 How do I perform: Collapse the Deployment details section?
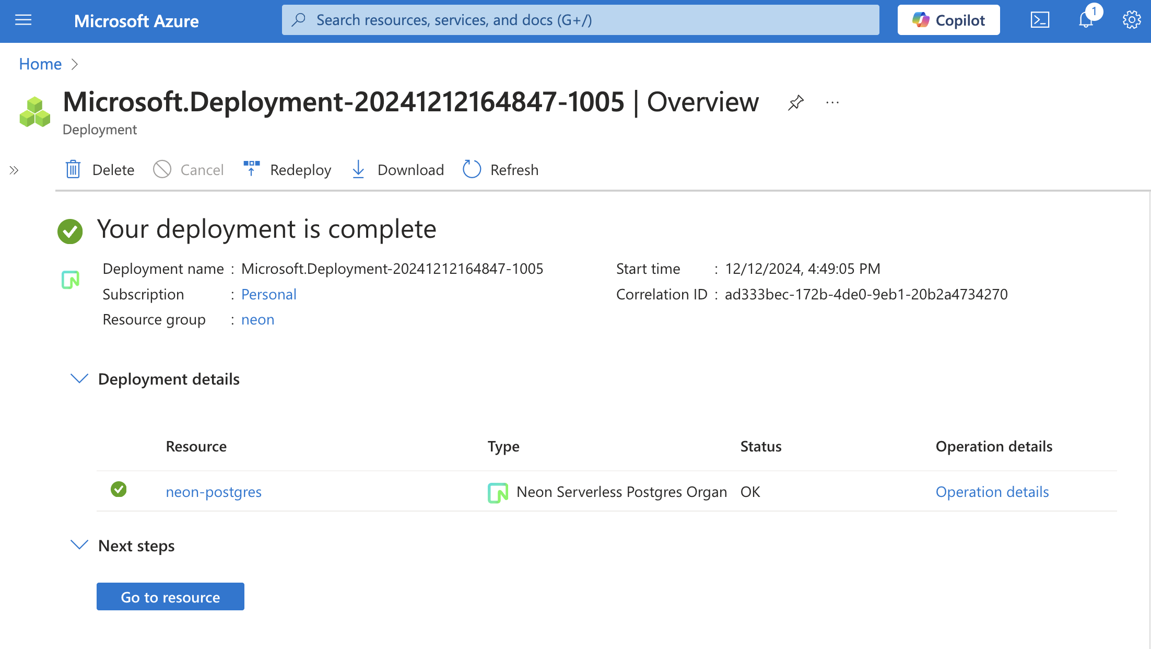pos(79,379)
